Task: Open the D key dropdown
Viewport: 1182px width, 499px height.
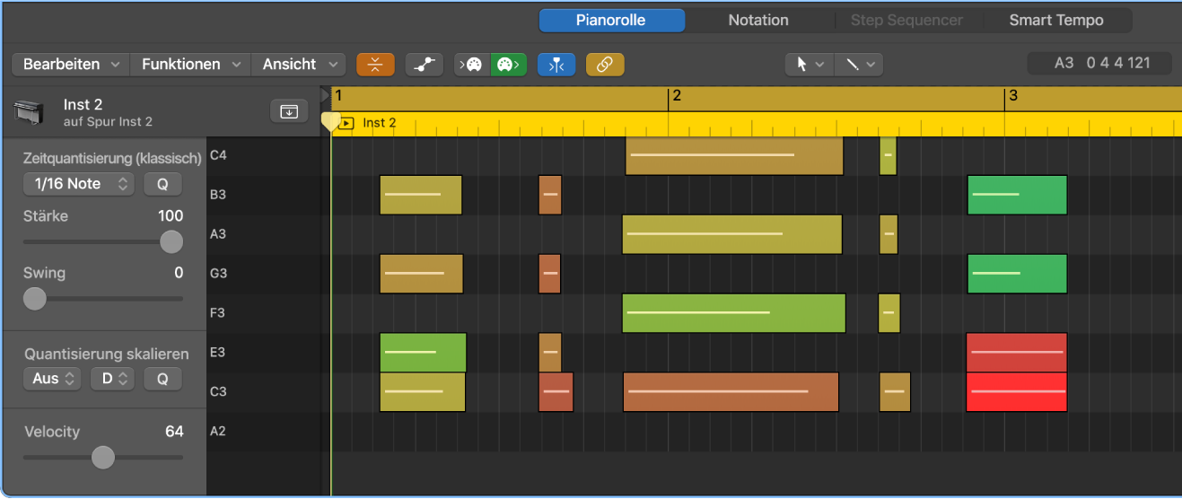Action: [113, 379]
